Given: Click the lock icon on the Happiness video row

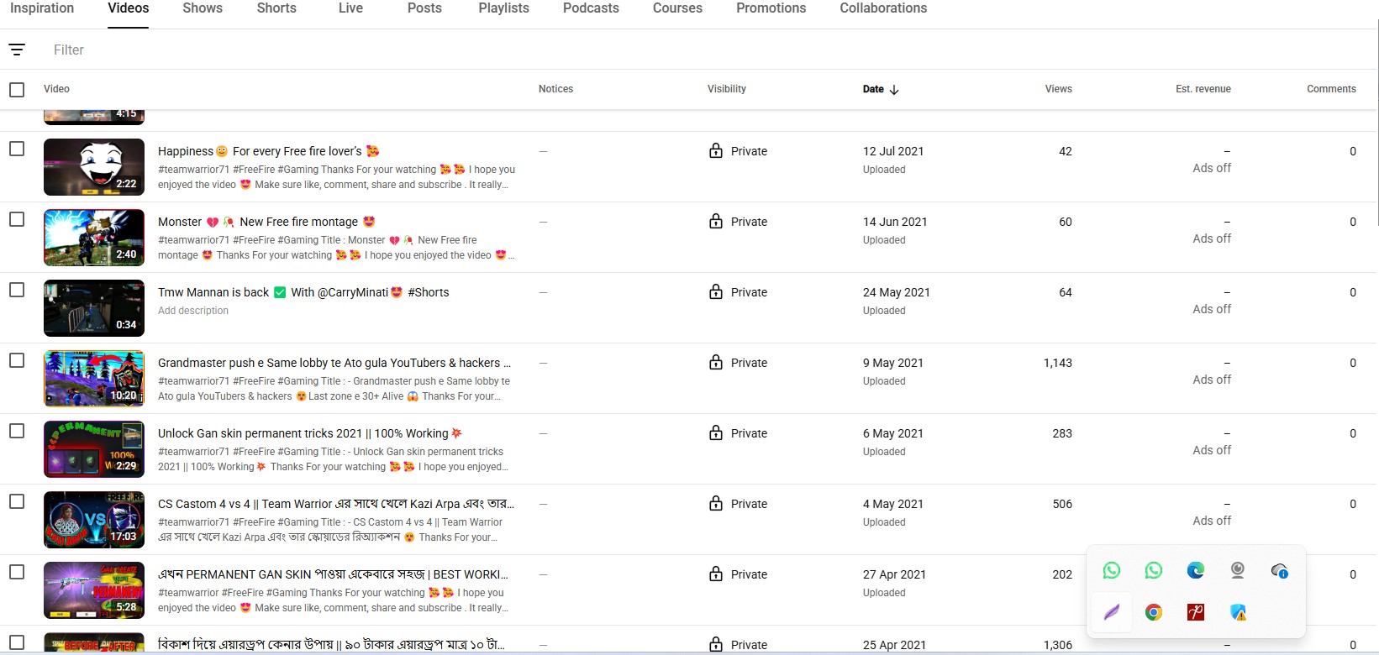Looking at the screenshot, I should click(x=716, y=151).
